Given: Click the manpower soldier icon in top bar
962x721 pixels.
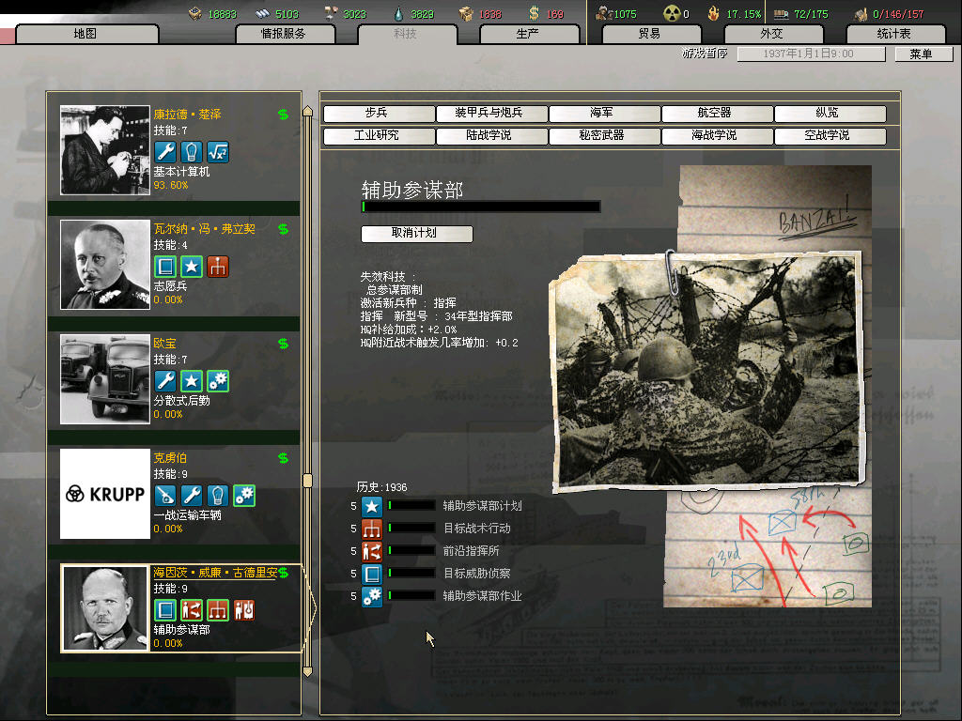Looking at the screenshot, I should [x=603, y=13].
